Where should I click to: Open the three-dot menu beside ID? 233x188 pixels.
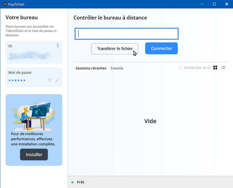point(58,45)
